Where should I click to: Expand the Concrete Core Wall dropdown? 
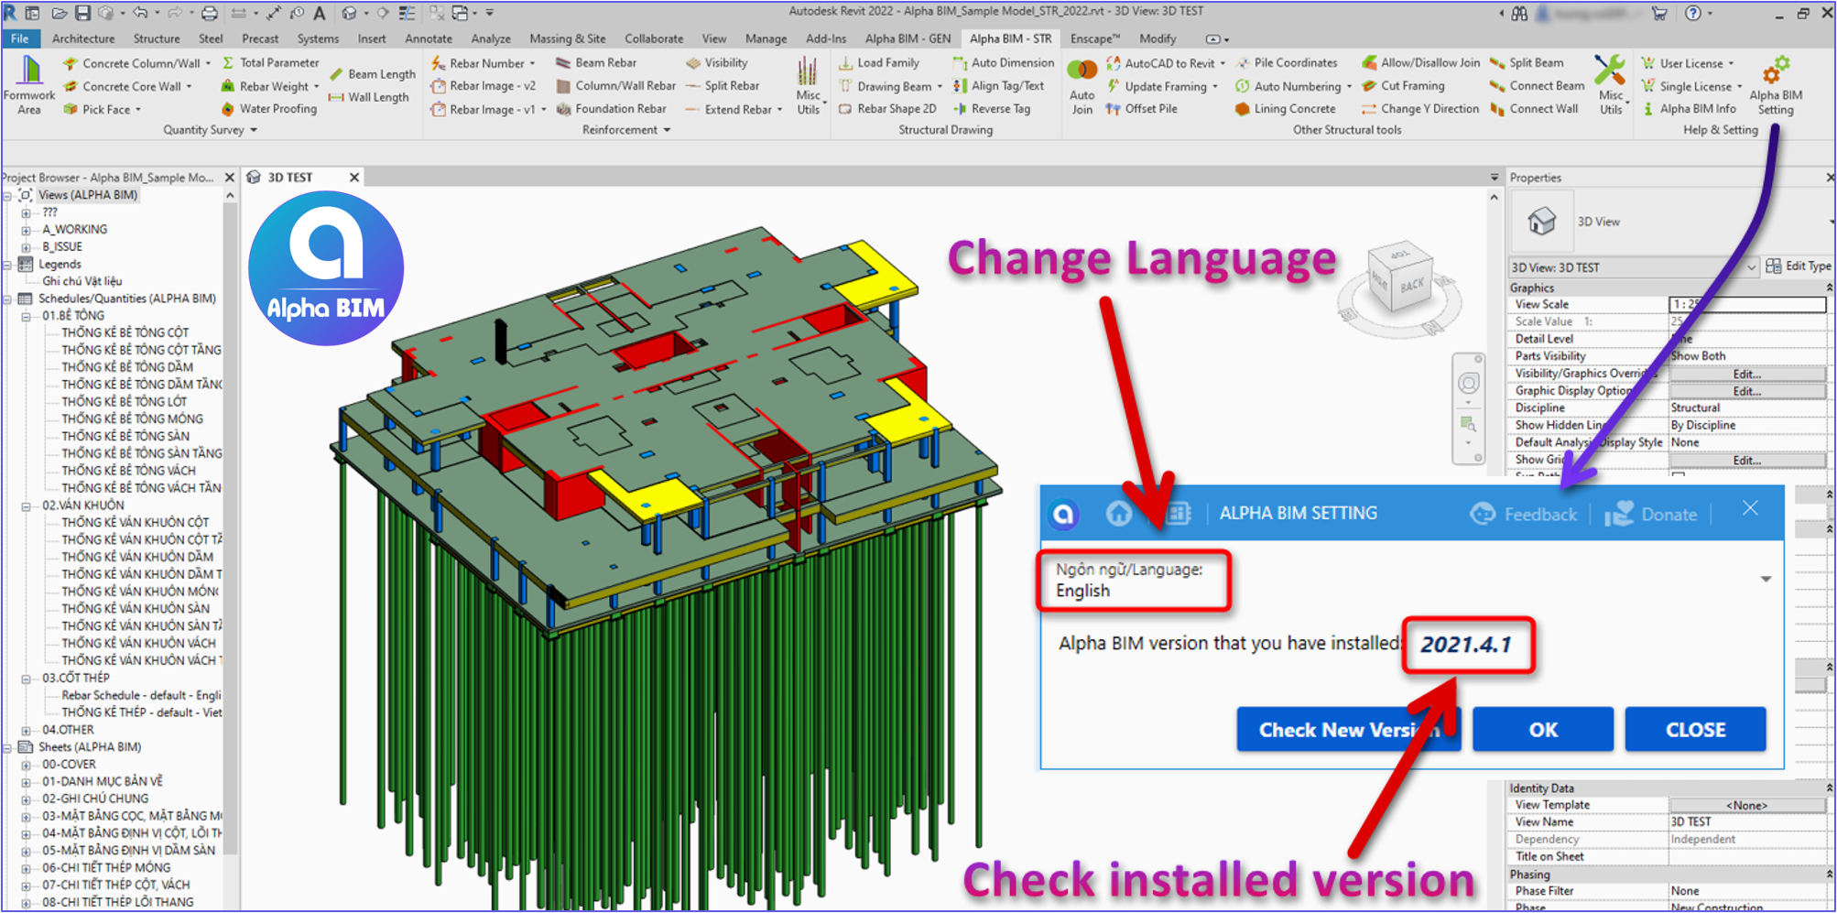[190, 86]
